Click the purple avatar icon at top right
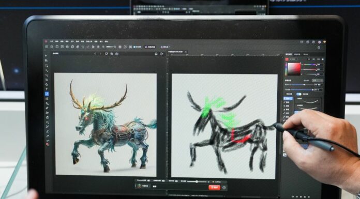The width and height of the screenshot is (360, 199). point(319,42)
